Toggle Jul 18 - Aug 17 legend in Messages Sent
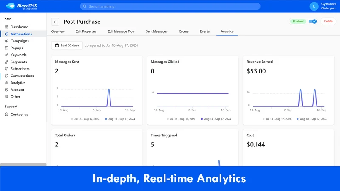Image resolution: width=340 pixels, height=191 pixels. click(85, 119)
